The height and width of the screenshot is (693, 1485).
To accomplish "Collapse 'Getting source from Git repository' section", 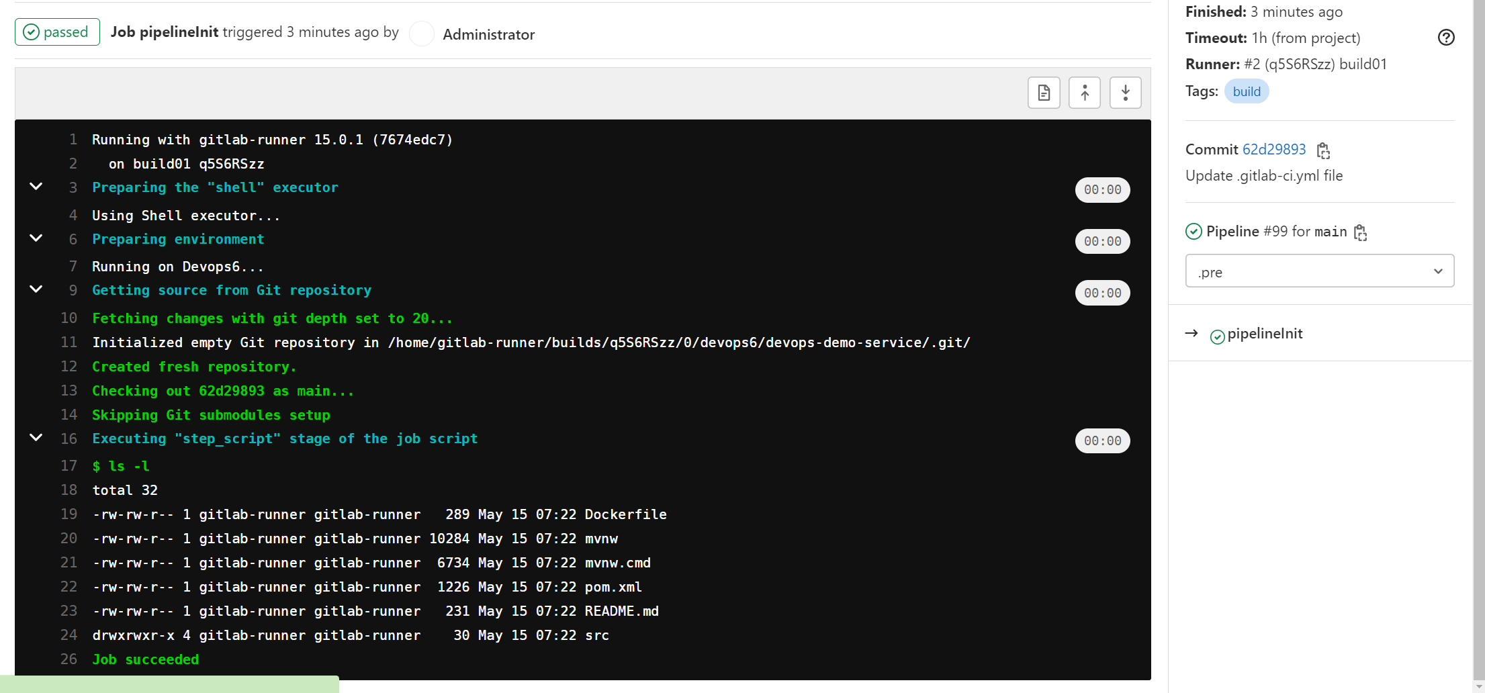I will coord(36,289).
